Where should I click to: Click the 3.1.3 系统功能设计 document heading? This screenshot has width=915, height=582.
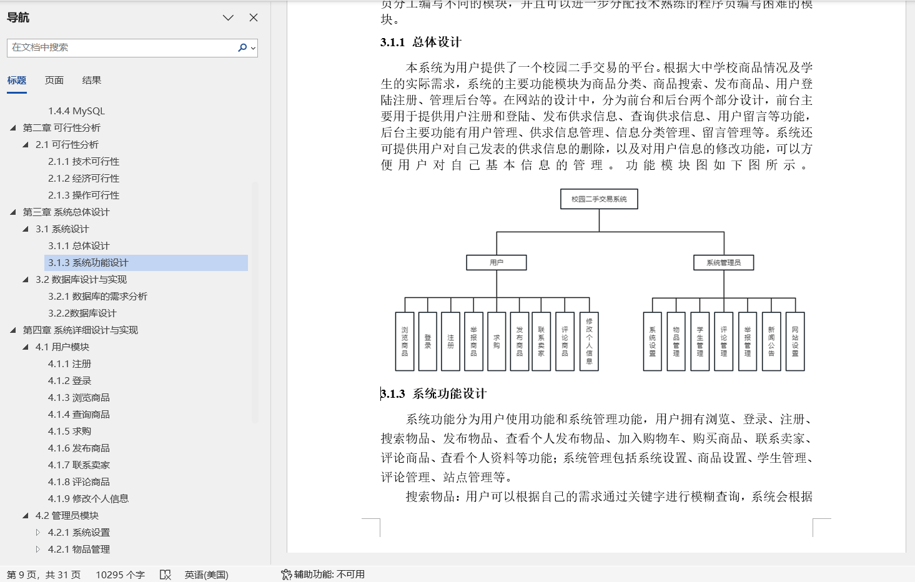pyautogui.click(x=433, y=394)
